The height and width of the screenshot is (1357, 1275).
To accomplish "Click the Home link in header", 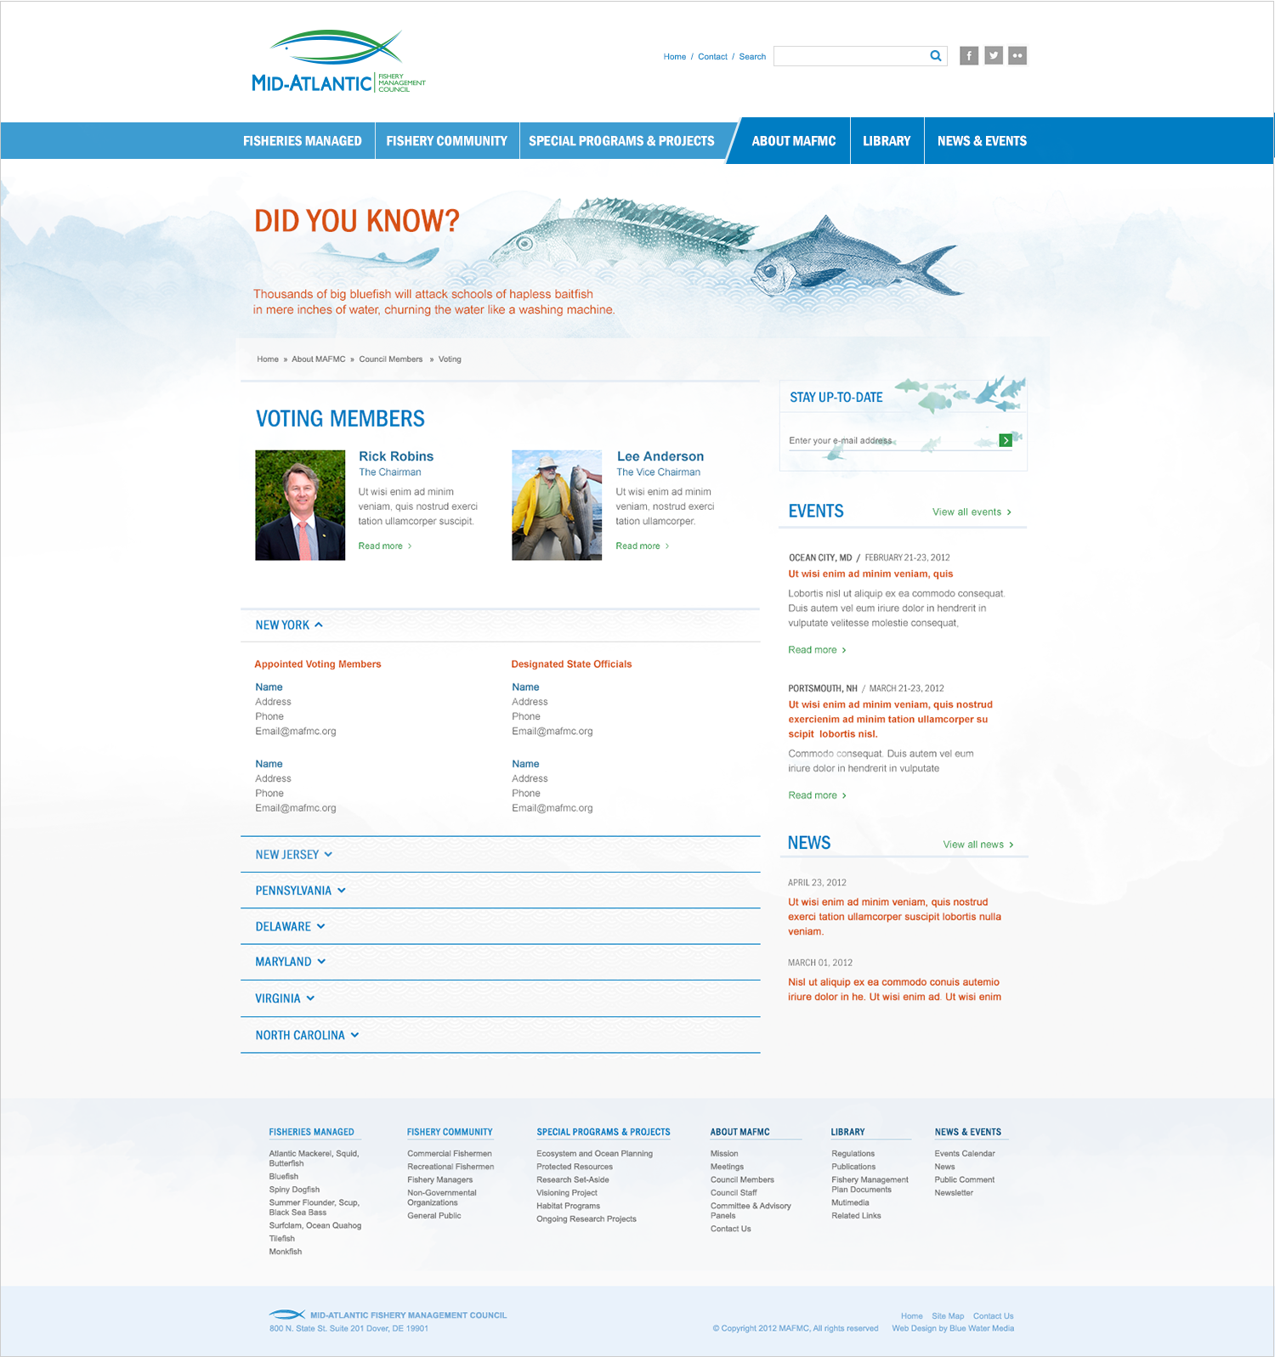I will (675, 57).
